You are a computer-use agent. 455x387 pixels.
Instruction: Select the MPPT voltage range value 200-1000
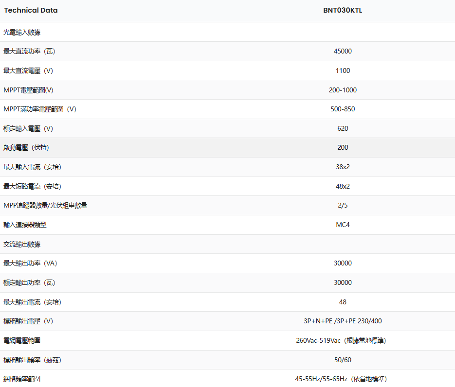point(343,90)
